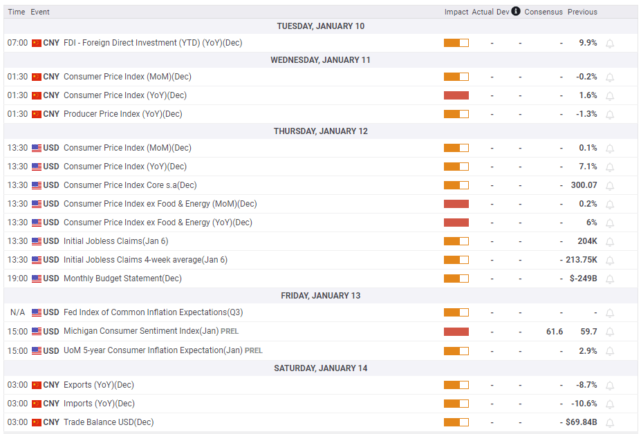641x434 pixels.
Task: Click China flag on FDI Foreign Direct Investment row
Action: pos(37,43)
